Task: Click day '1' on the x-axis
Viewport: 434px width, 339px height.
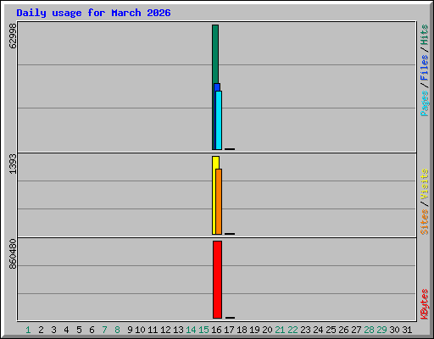Action: click(28, 330)
